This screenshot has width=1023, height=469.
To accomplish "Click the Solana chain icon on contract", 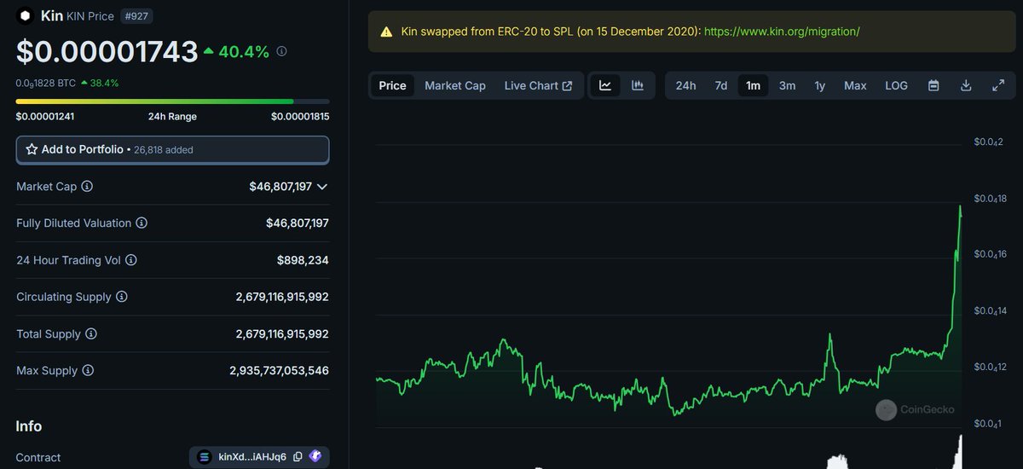I will tap(204, 457).
